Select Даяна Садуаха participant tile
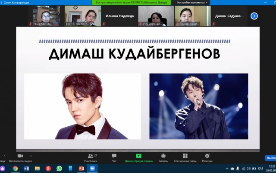The height and width of the screenshot is (173, 276). [229, 16]
